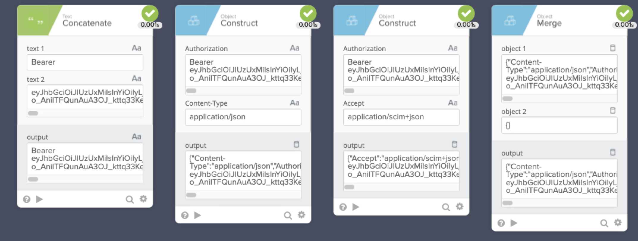Click the object type icon beside object 1
Image resolution: width=638 pixels, height=241 pixels.
pyautogui.click(x=613, y=48)
